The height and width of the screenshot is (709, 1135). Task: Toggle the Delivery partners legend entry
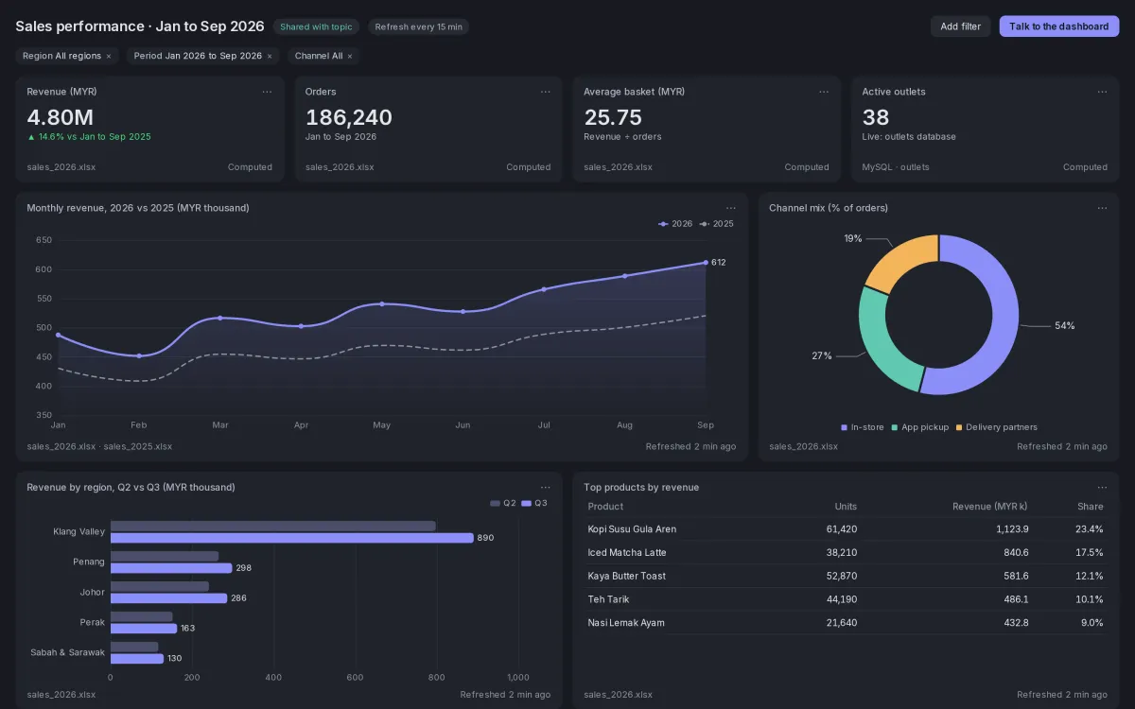(996, 427)
